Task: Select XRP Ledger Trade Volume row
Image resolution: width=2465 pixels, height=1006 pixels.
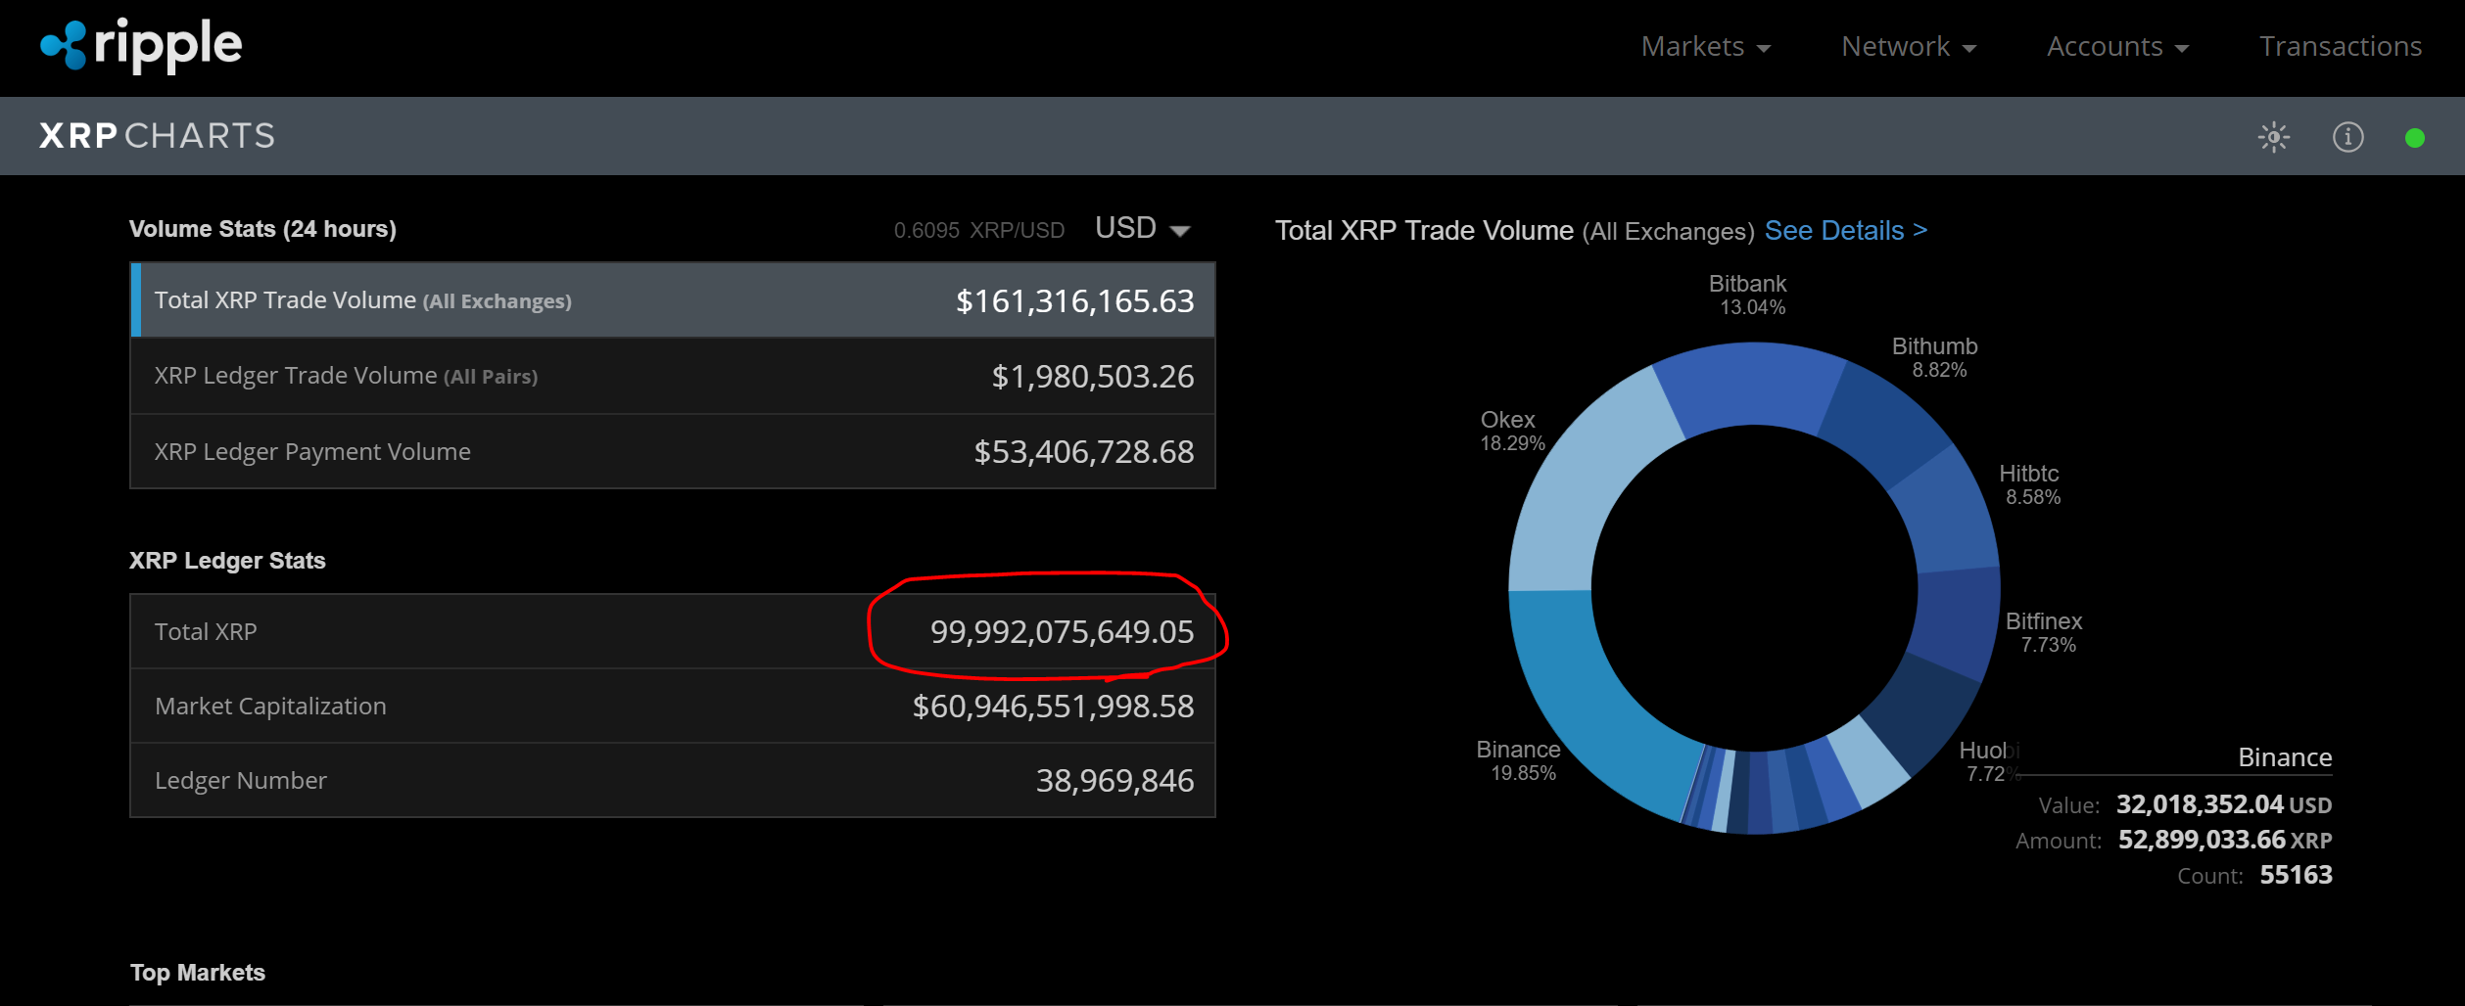Action: coord(673,376)
